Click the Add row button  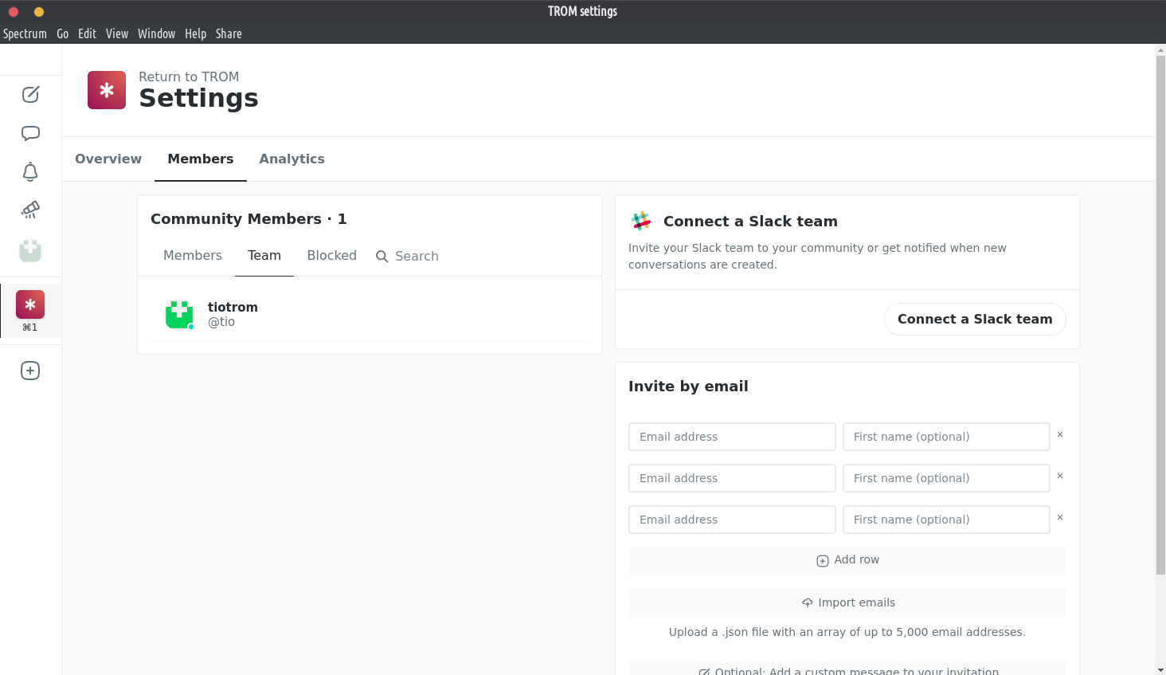[847, 560]
